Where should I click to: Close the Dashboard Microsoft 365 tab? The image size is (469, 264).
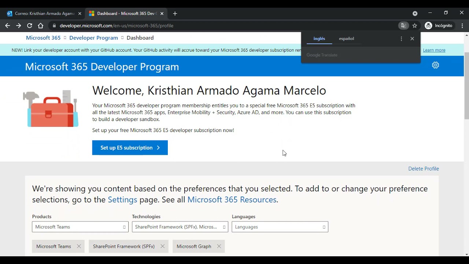[162, 14]
